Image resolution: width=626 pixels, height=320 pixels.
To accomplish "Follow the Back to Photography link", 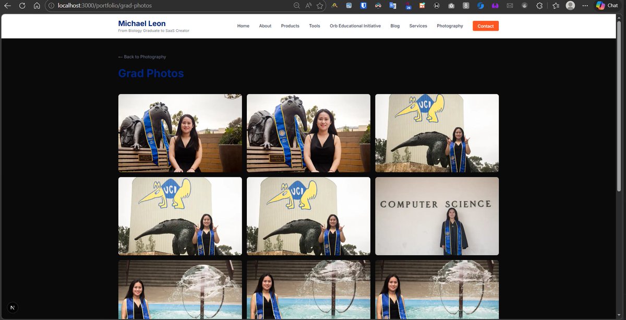I will point(142,57).
